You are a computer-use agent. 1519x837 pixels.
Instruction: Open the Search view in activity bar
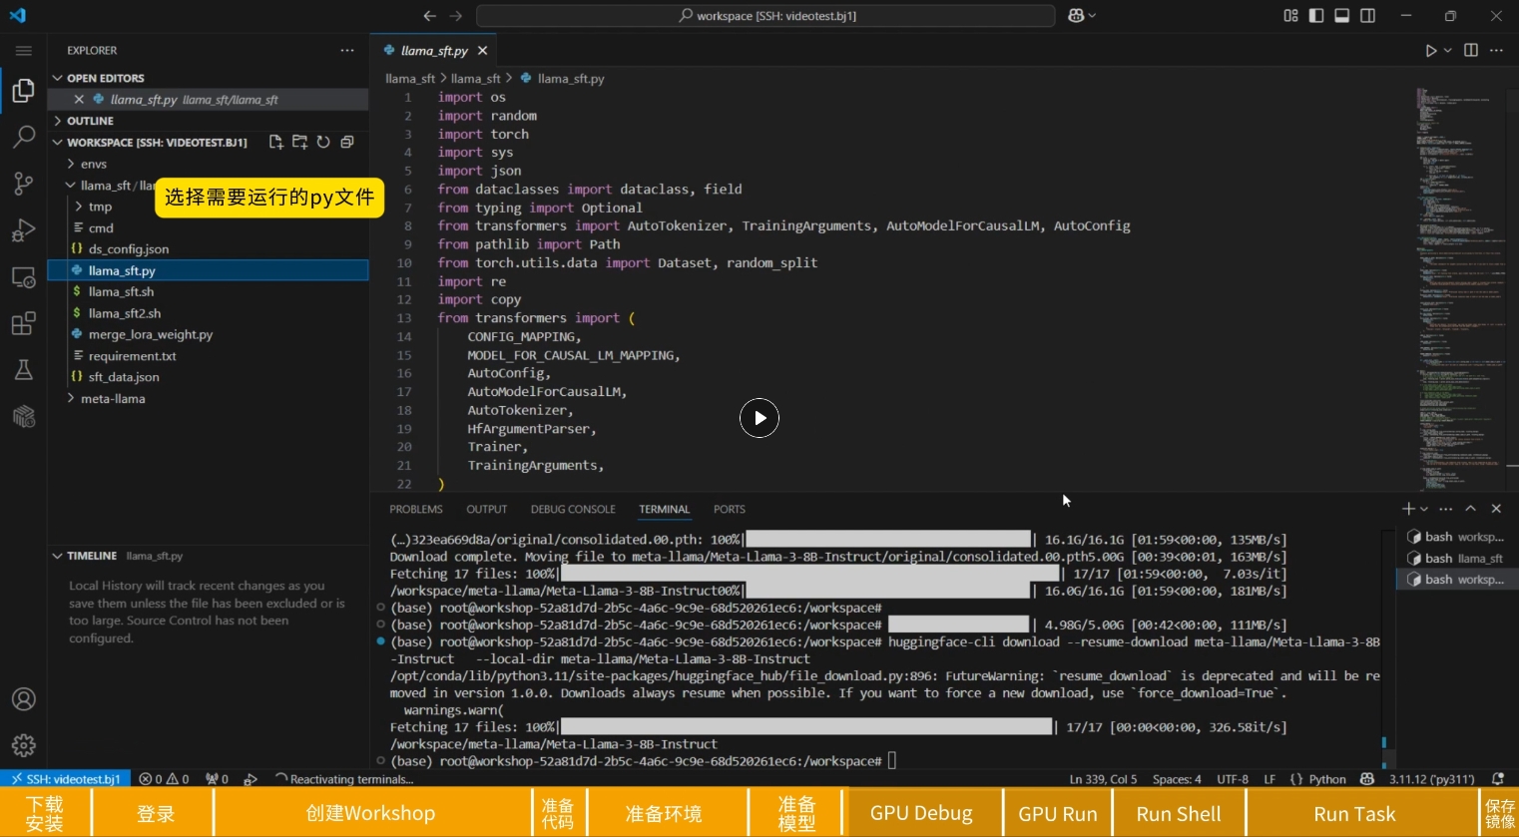24,137
